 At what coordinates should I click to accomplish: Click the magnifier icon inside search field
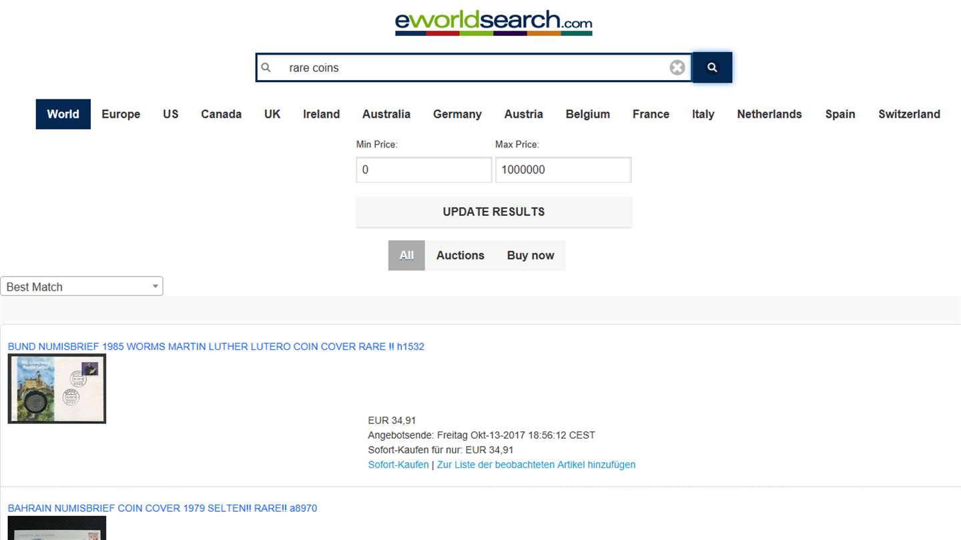(x=266, y=67)
